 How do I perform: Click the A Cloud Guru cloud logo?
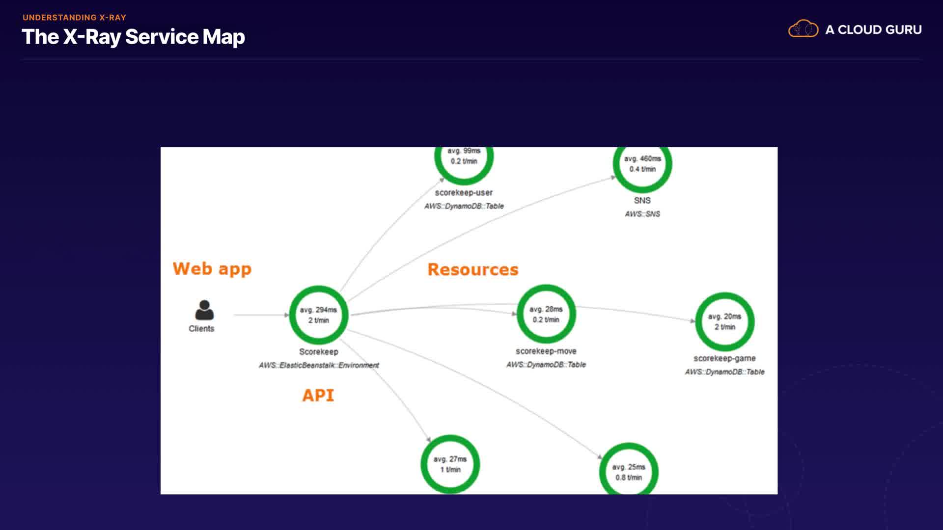803,29
